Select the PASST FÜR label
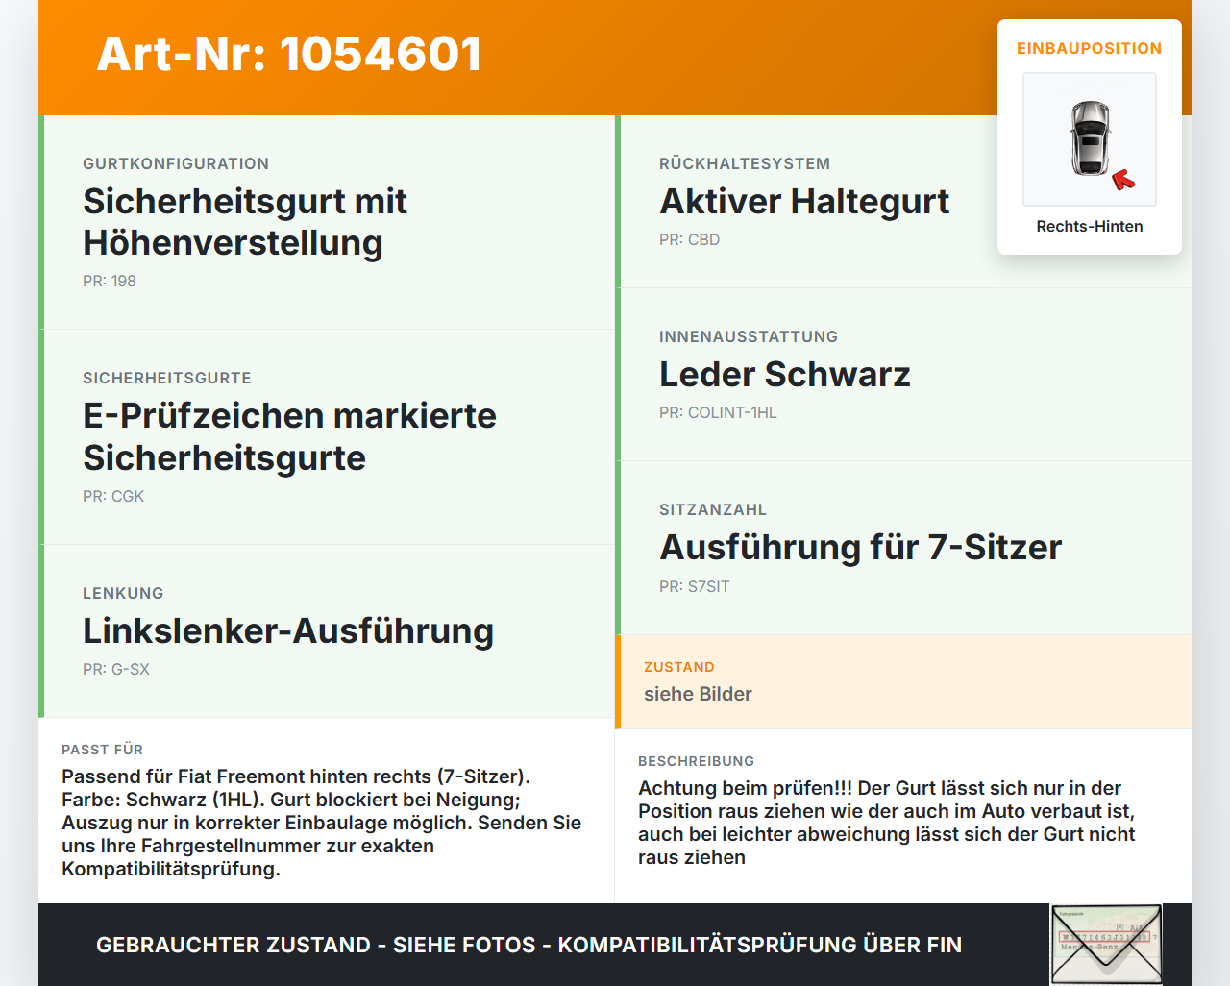1230x986 pixels. (103, 750)
